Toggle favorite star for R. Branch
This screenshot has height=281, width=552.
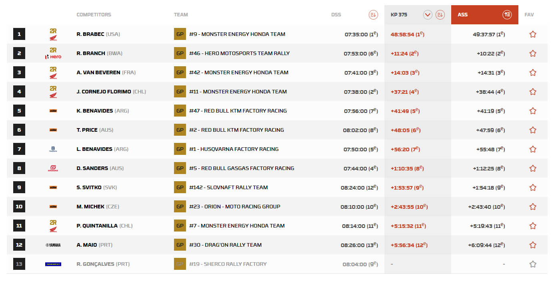pyautogui.click(x=532, y=53)
